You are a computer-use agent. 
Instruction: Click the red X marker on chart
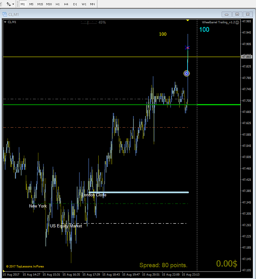pos(187,47)
